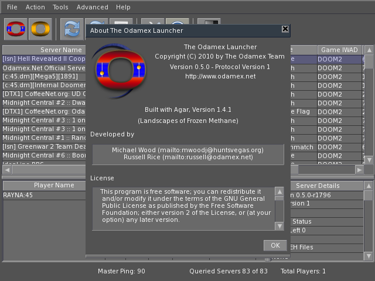
Task: Open the Tools menu
Action: pyautogui.click(x=60, y=7)
